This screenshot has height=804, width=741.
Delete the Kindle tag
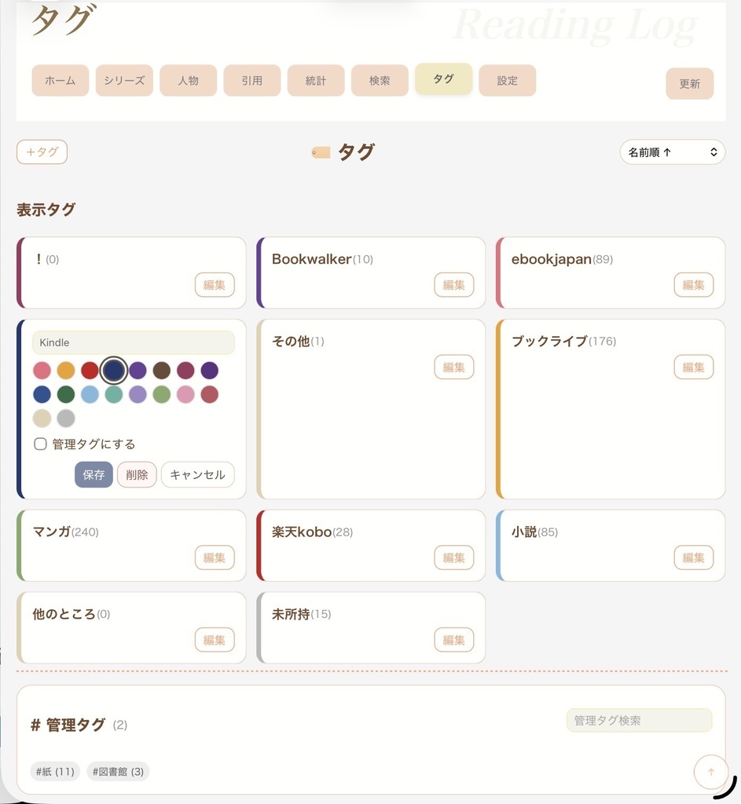(137, 475)
